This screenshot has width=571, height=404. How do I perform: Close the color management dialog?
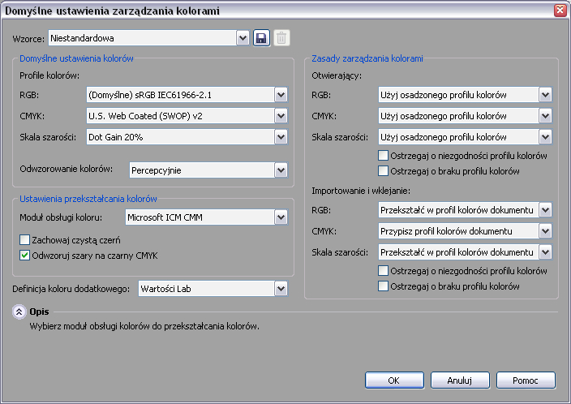(560, 11)
